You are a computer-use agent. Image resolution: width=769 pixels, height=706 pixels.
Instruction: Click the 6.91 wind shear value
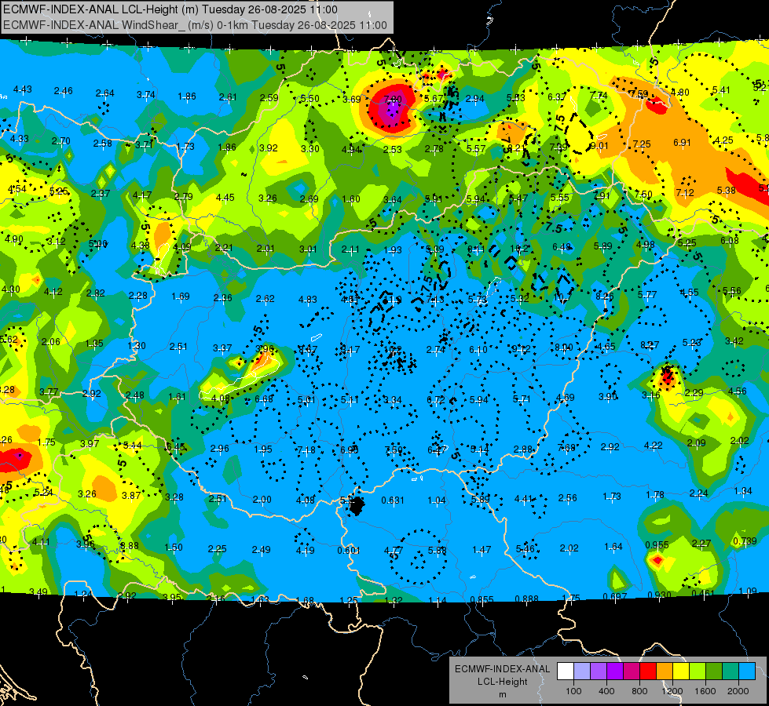click(682, 143)
